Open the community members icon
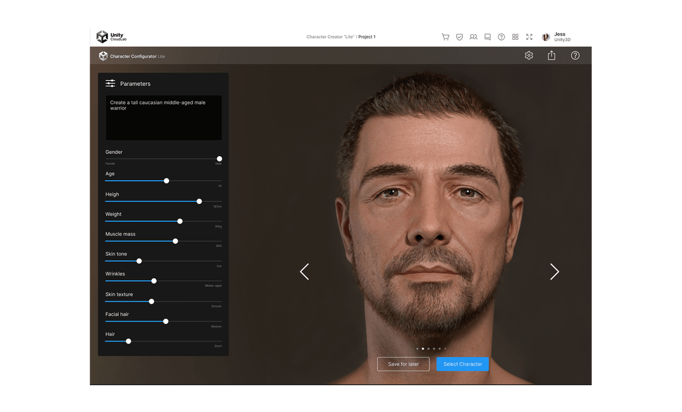682x412 pixels. click(473, 36)
